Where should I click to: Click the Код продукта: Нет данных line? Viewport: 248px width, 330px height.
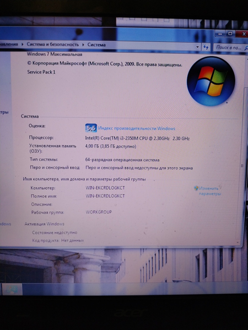(x=58, y=240)
